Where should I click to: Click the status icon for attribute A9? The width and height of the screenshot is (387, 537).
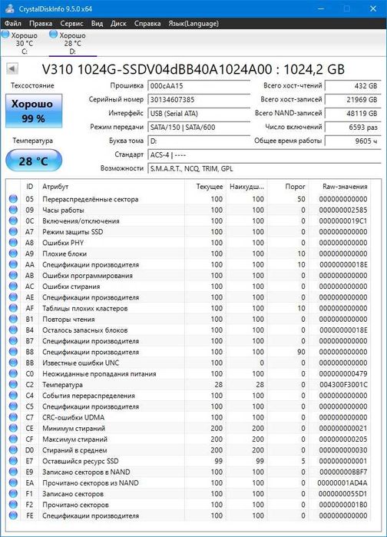click(x=13, y=254)
